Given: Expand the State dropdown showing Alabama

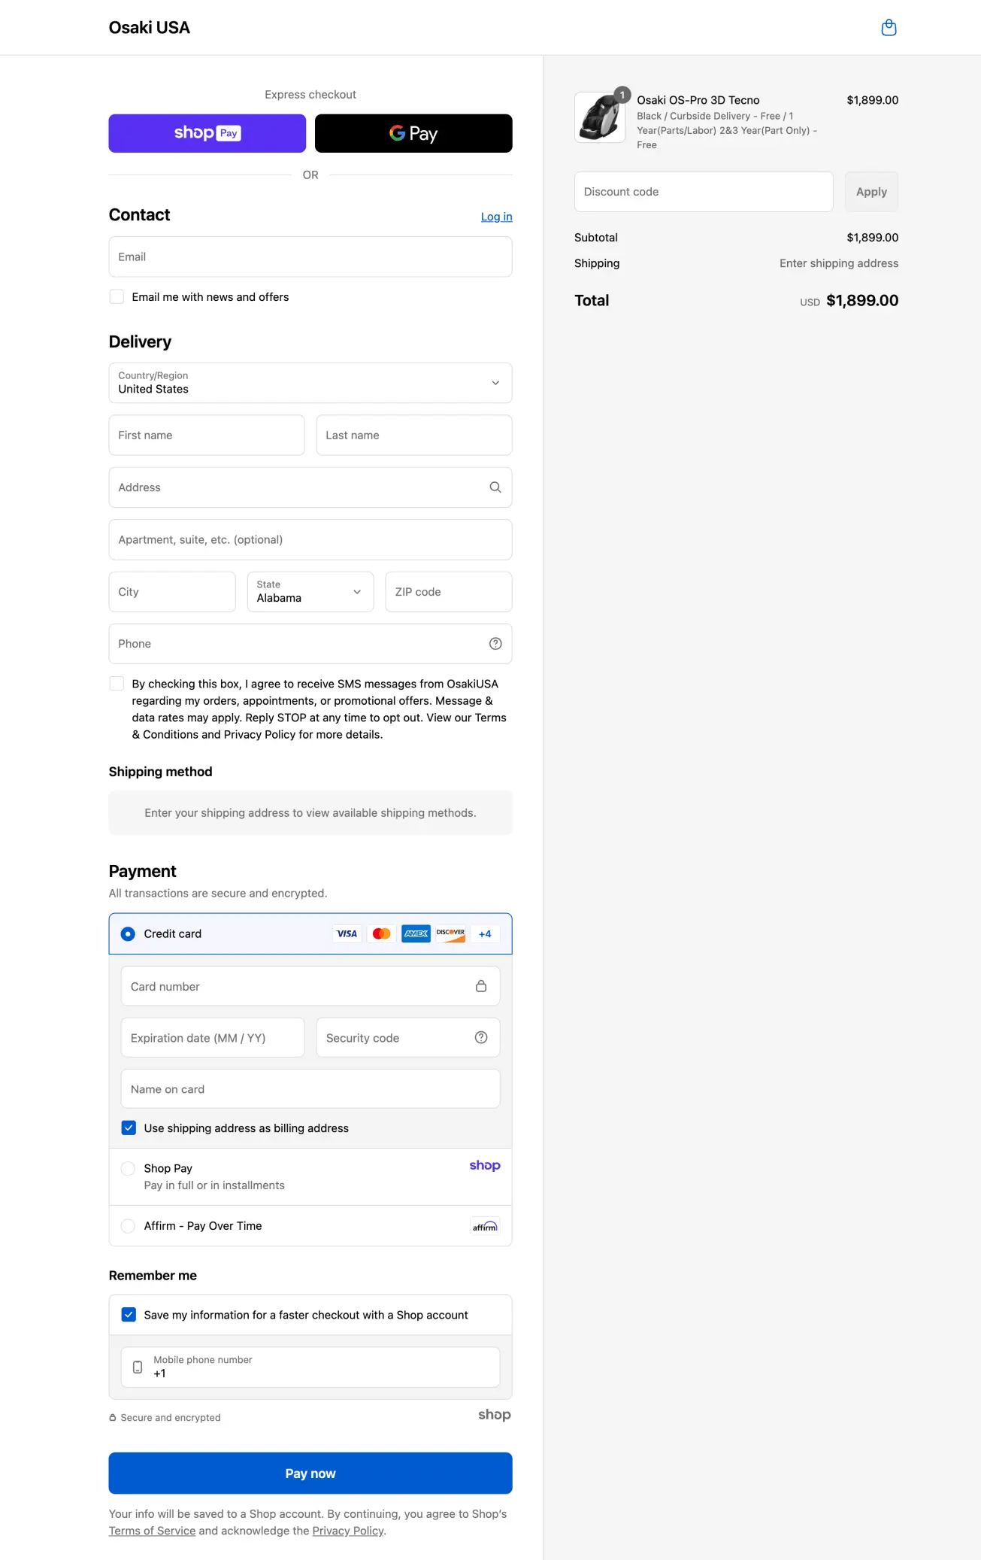Looking at the screenshot, I should 310,592.
